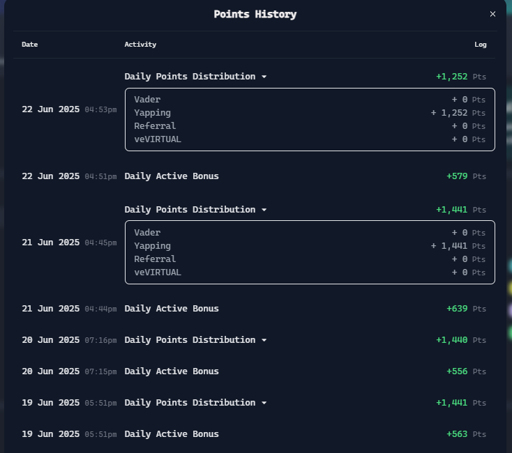
Task: Click Vader label in the 22 Jun breakdown
Action: click(147, 100)
